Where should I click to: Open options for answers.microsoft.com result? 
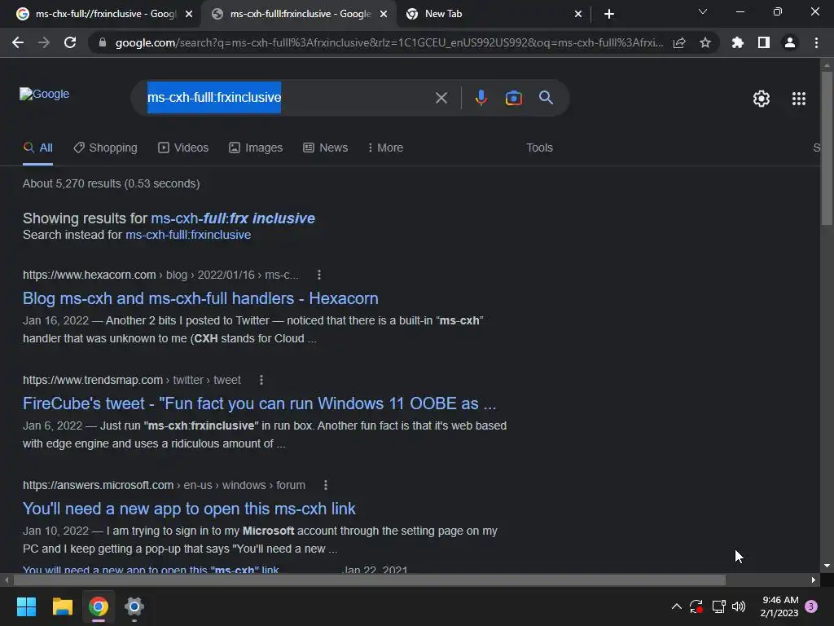pyautogui.click(x=326, y=486)
